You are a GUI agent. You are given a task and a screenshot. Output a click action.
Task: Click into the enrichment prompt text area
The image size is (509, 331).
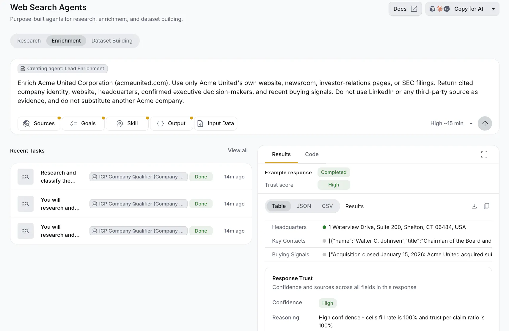click(x=254, y=92)
